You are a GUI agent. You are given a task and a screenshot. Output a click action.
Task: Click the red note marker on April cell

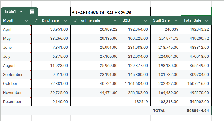pos(30,26)
